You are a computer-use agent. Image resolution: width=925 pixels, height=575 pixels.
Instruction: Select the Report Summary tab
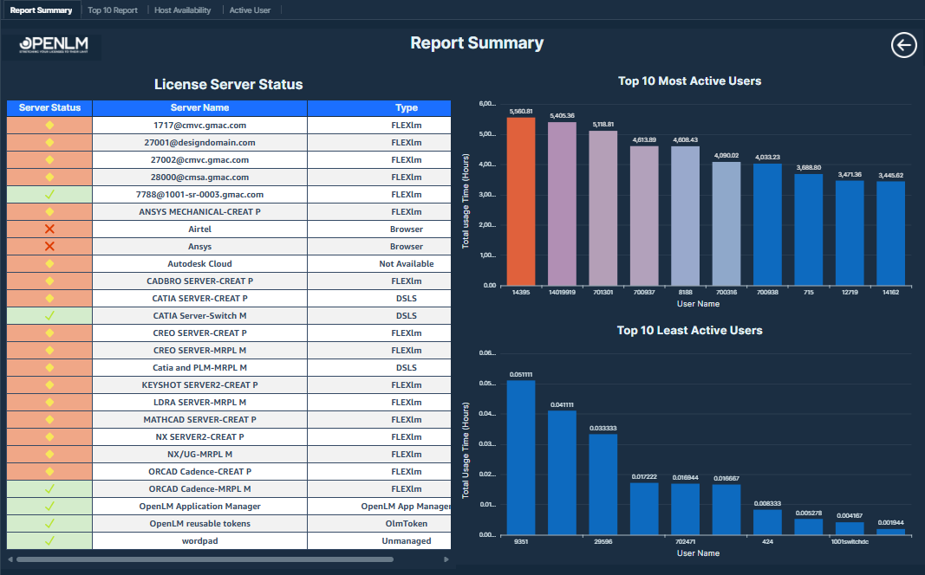[41, 10]
